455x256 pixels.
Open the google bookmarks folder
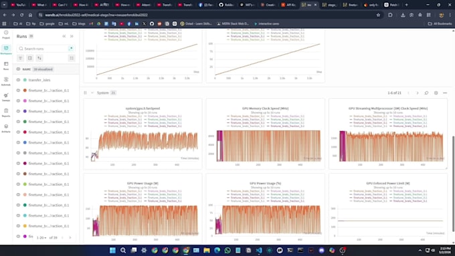[47, 23]
